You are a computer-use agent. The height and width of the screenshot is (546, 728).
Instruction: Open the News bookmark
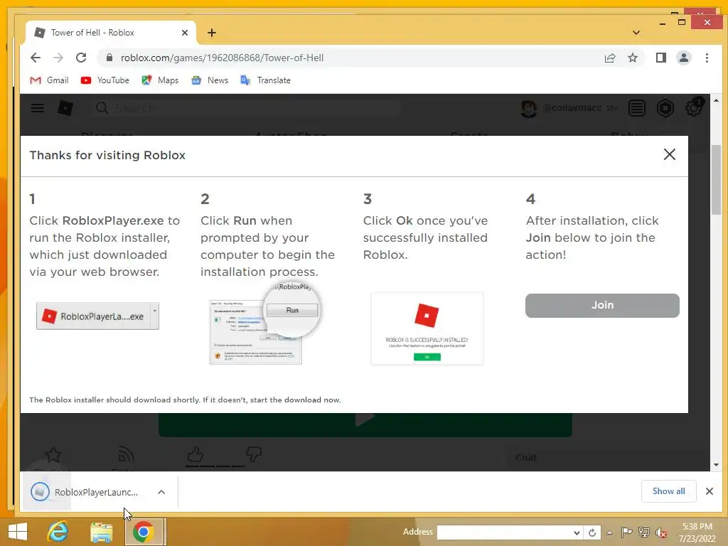point(210,80)
